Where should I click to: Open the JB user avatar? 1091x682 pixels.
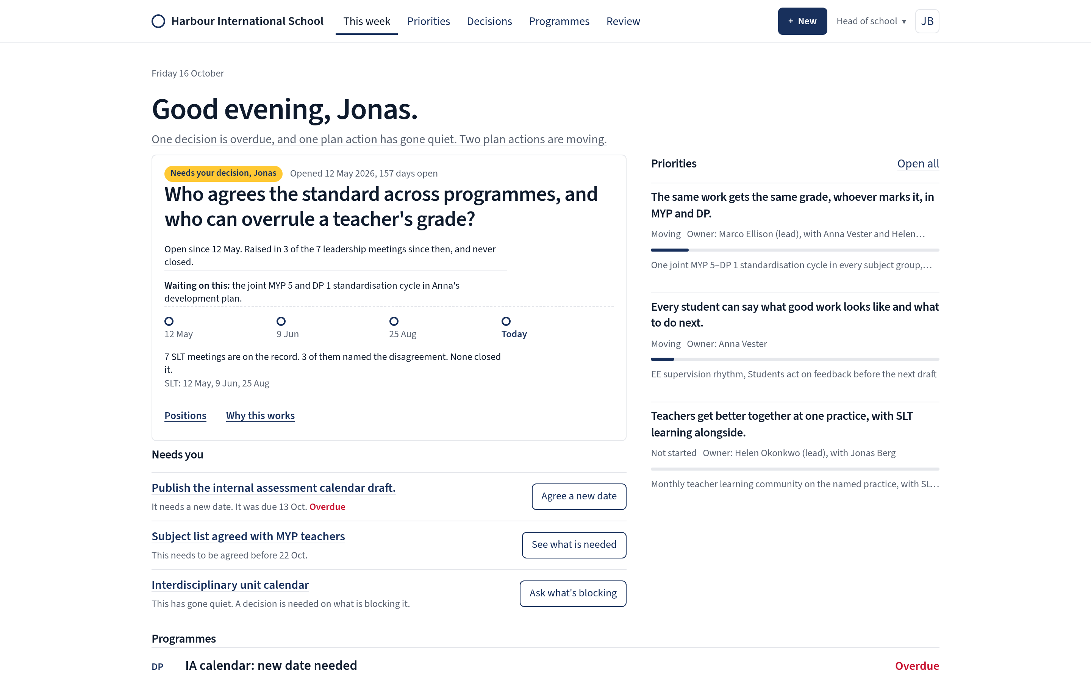coord(927,21)
